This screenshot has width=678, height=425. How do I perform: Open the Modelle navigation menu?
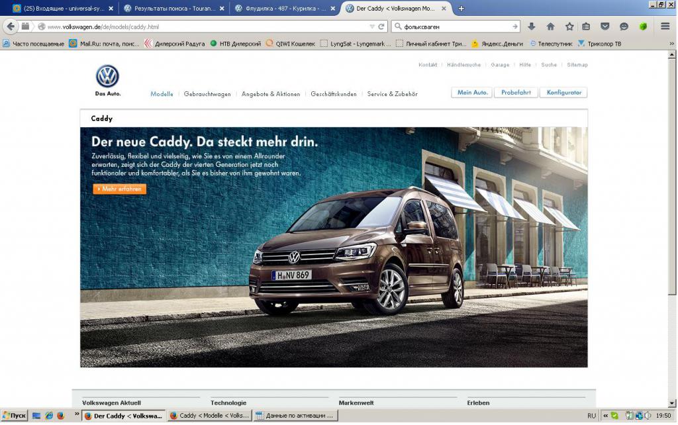pos(162,94)
